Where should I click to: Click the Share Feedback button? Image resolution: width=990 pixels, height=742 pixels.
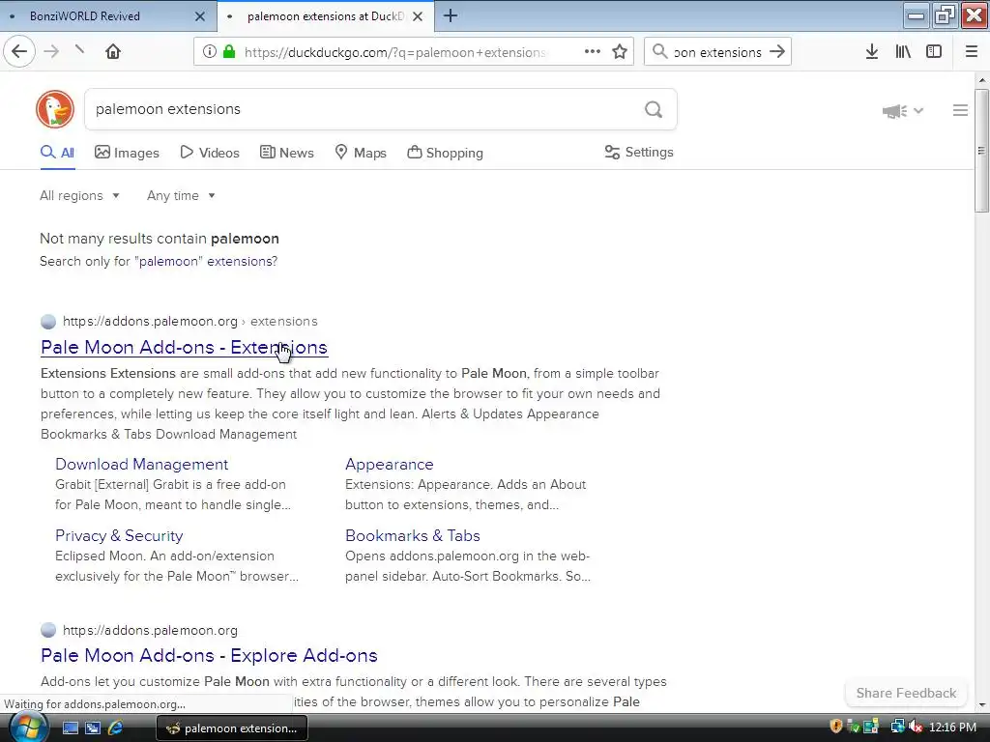click(x=906, y=693)
